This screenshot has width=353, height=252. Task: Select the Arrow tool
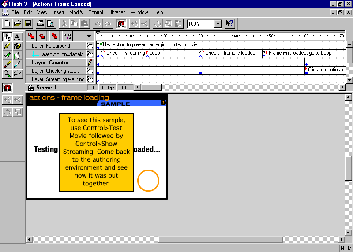8,37
